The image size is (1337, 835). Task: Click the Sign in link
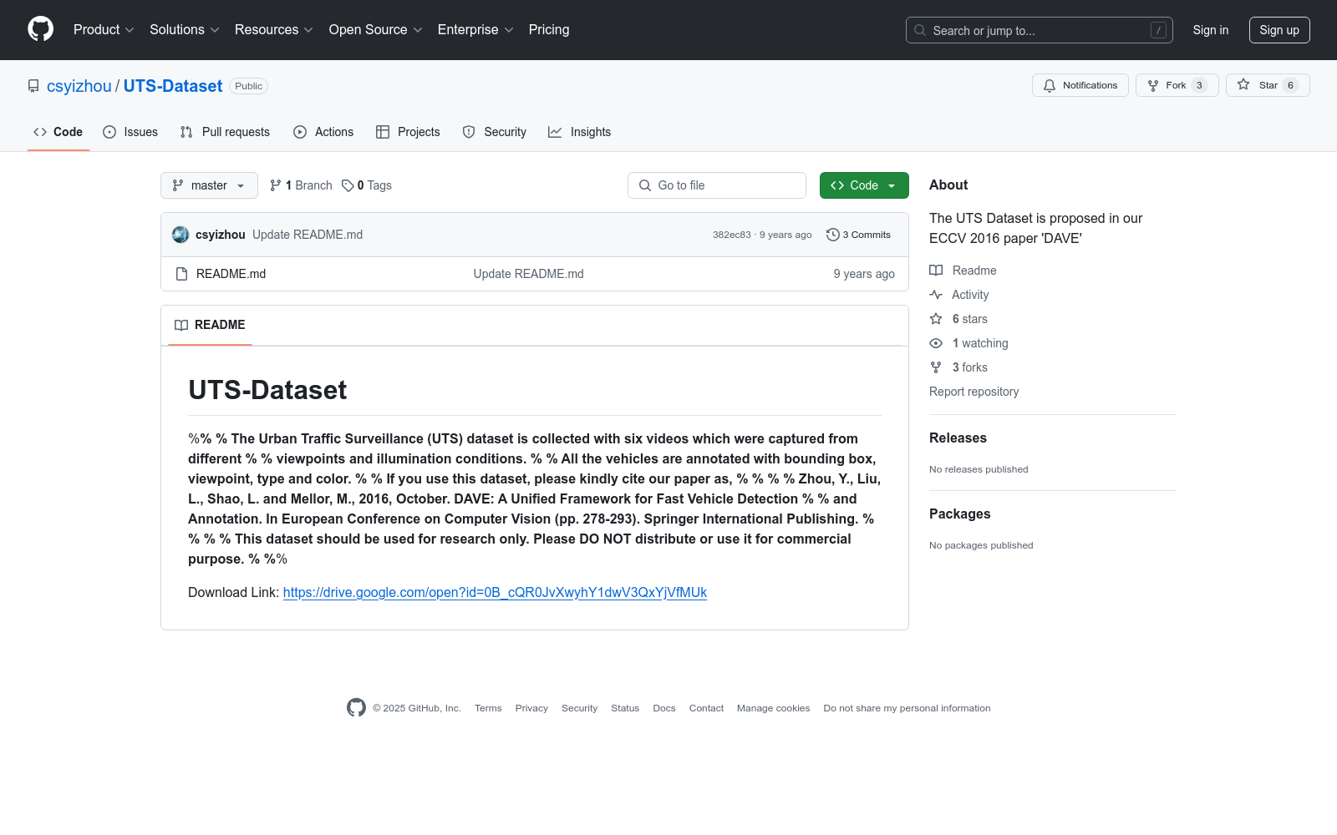coord(1211,30)
